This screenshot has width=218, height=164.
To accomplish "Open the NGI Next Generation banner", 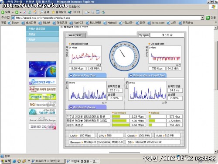I will (x=42, y=105).
